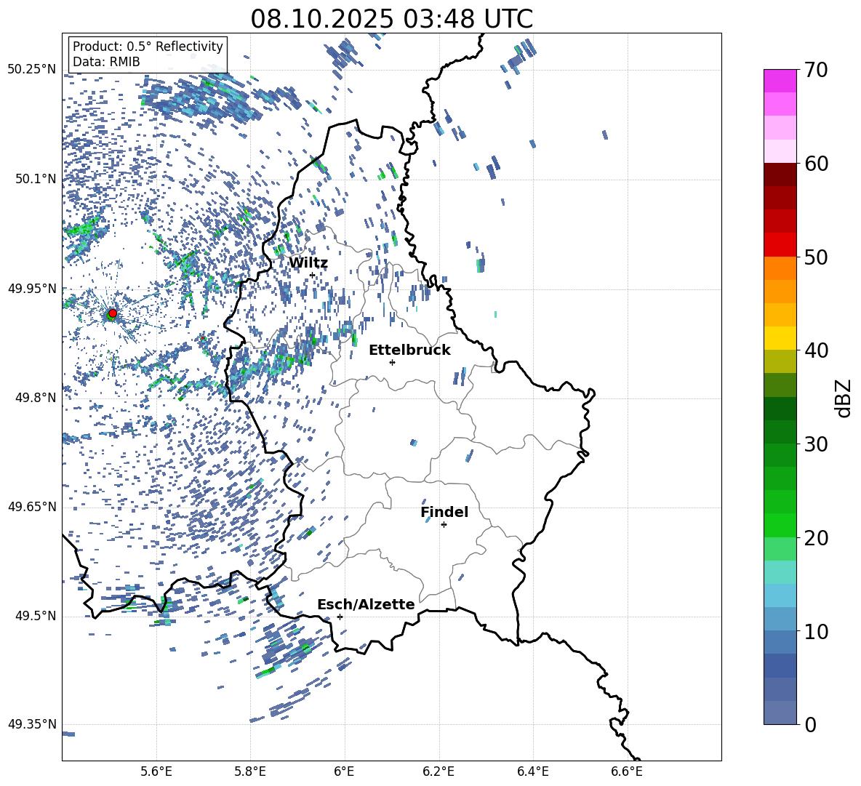Click the Data: RMIB text
This screenshot has width=861, height=786.
point(106,62)
